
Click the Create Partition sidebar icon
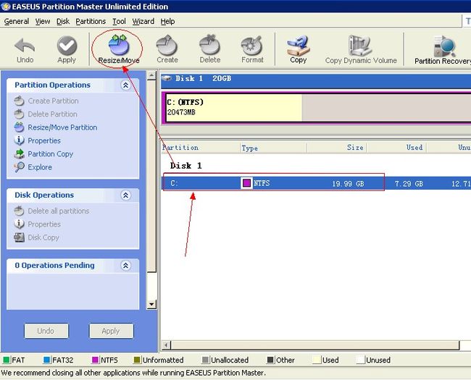click(19, 101)
